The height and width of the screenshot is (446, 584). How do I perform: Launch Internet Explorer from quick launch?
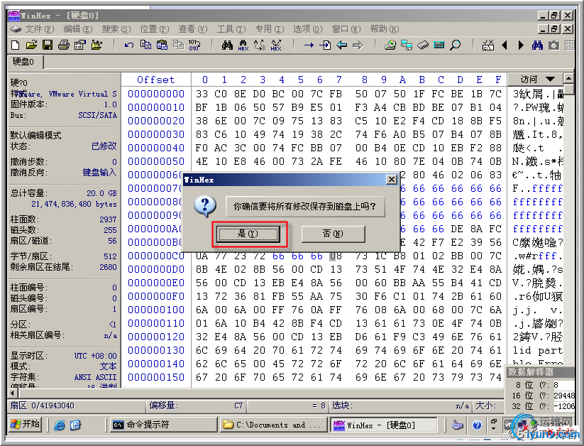coord(59,425)
